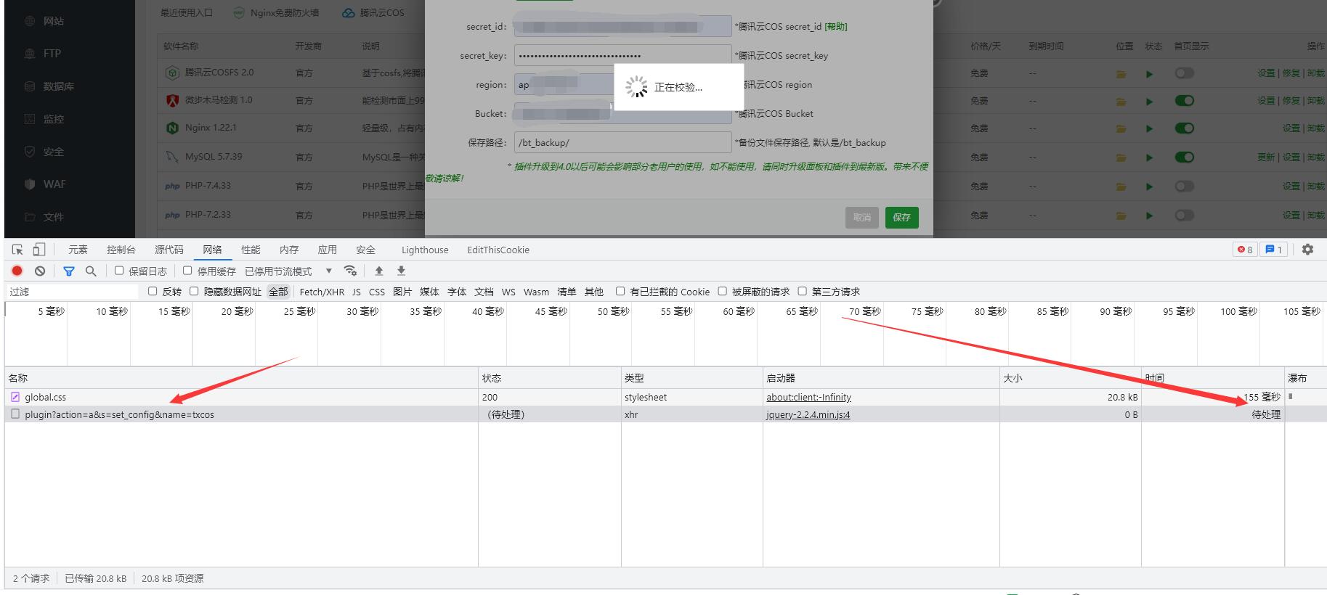Image resolution: width=1327 pixels, height=595 pixels.
Task: Click the 腾讯云COS cloud icon shortcut
Action: tap(349, 13)
